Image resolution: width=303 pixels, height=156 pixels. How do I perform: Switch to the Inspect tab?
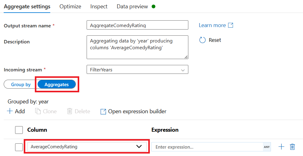[99, 6]
